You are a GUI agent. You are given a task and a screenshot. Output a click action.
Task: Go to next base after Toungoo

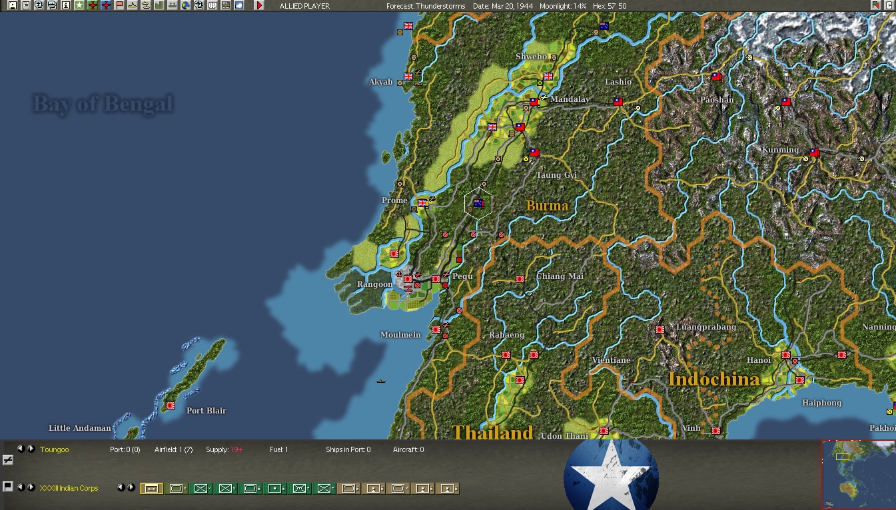31,449
